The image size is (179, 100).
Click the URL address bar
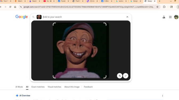pyautogui.click(x=89, y=7)
